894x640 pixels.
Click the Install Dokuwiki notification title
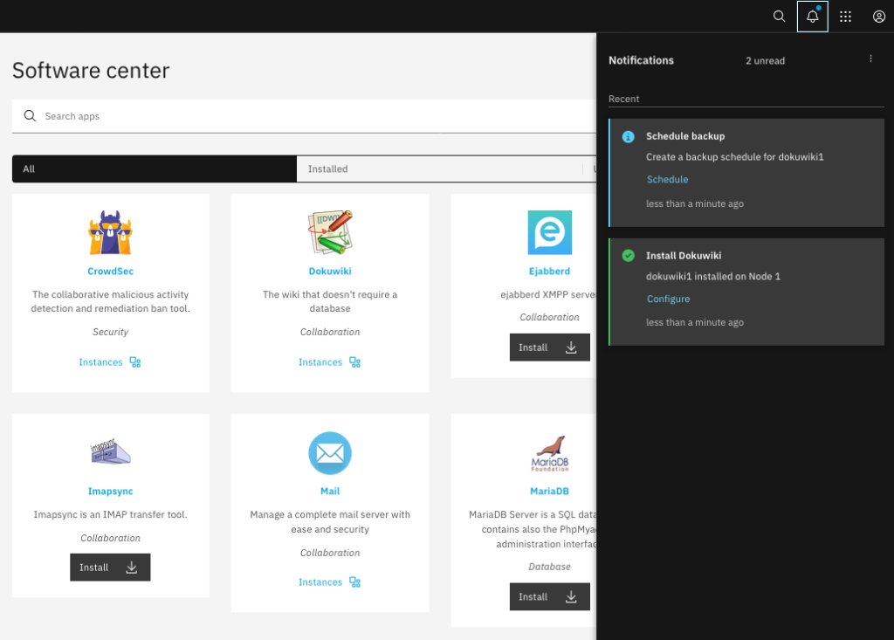[684, 256]
